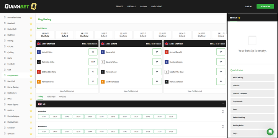Image resolution: width=278 pixels, height=138 pixels.
Task: Open the Football Coupons quick link
Action: 252,94
